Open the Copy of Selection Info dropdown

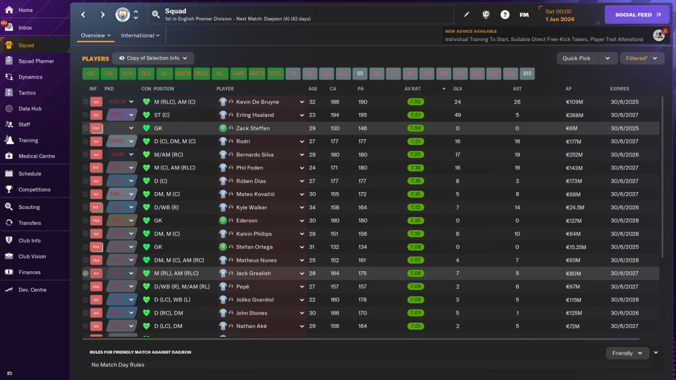[x=153, y=58]
